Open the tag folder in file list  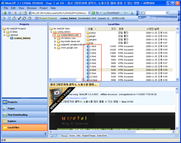91,43
